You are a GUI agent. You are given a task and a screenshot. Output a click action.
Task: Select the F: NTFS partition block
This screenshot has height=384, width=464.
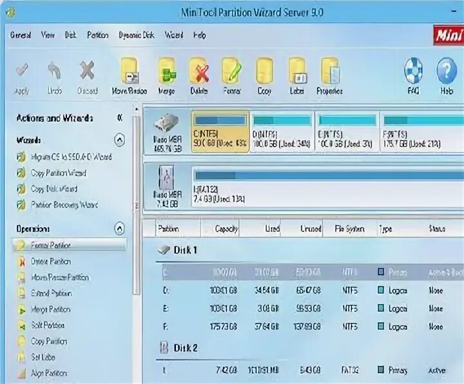pyautogui.click(x=422, y=131)
